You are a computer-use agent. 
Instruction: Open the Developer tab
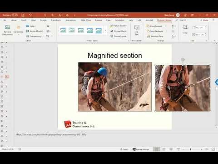coord(119,20)
